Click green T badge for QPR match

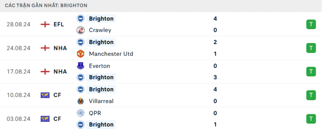(311, 119)
